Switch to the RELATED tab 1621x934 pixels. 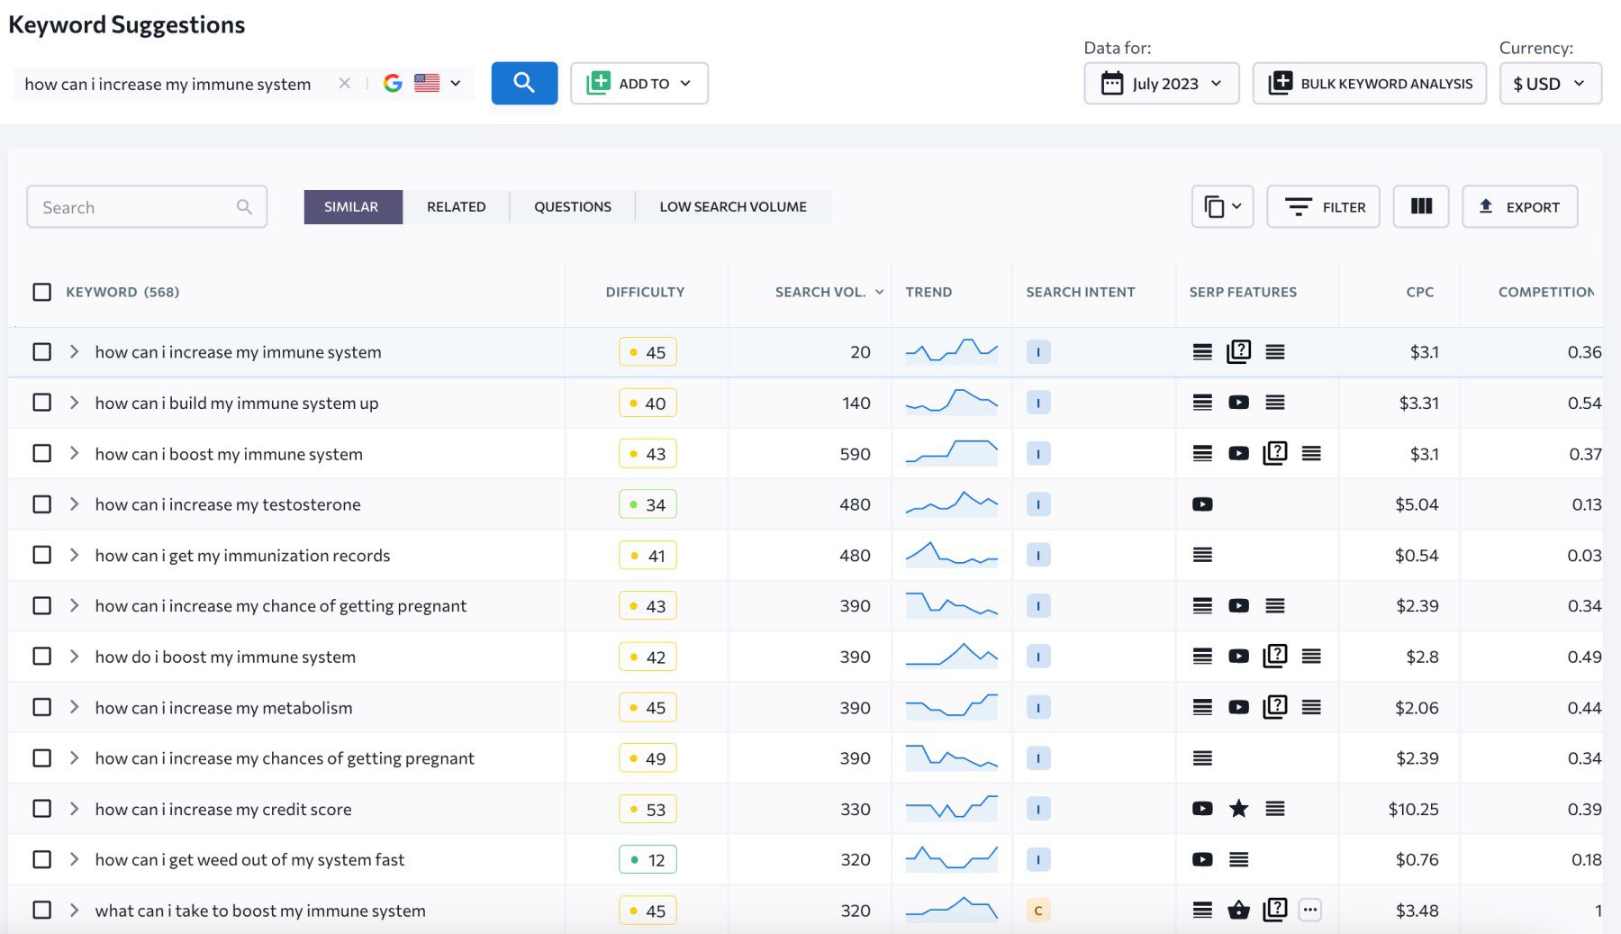456,206
